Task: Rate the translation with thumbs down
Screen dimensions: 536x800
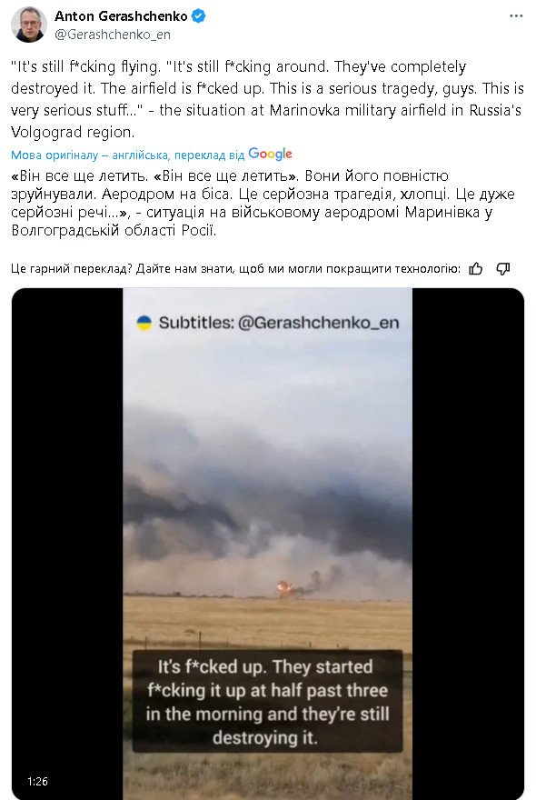Action: 503,268
